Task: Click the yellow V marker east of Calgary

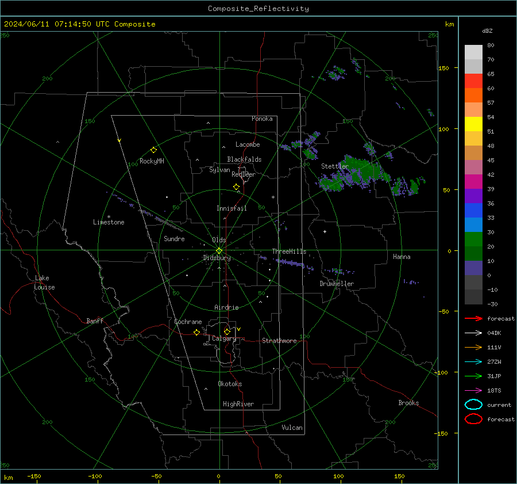Action: pos(239,329)
